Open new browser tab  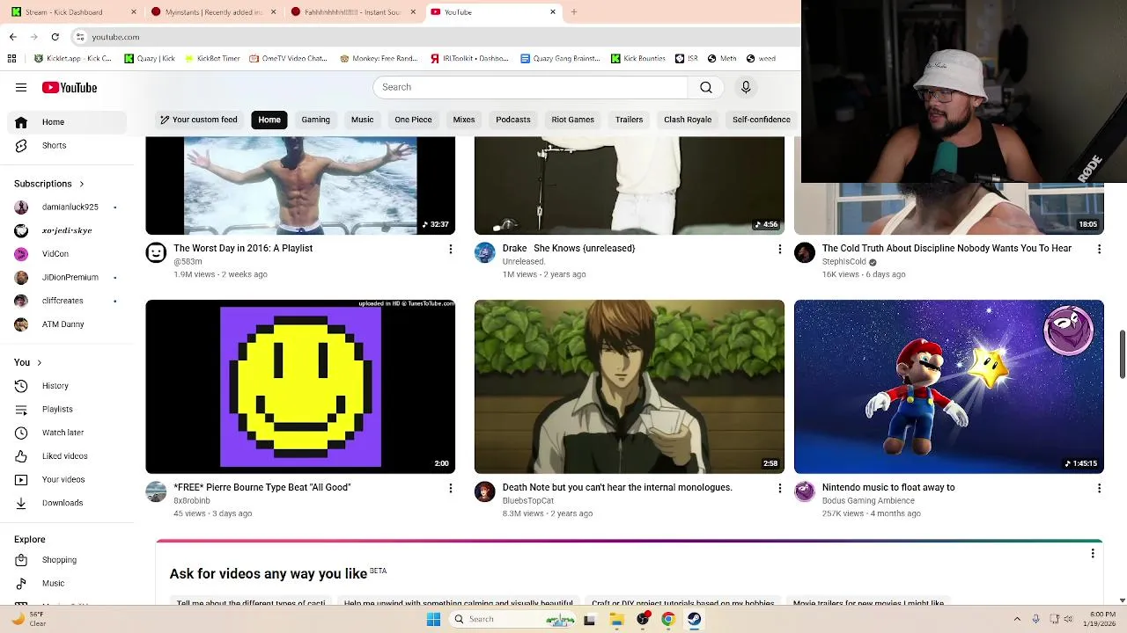[574, 12]
